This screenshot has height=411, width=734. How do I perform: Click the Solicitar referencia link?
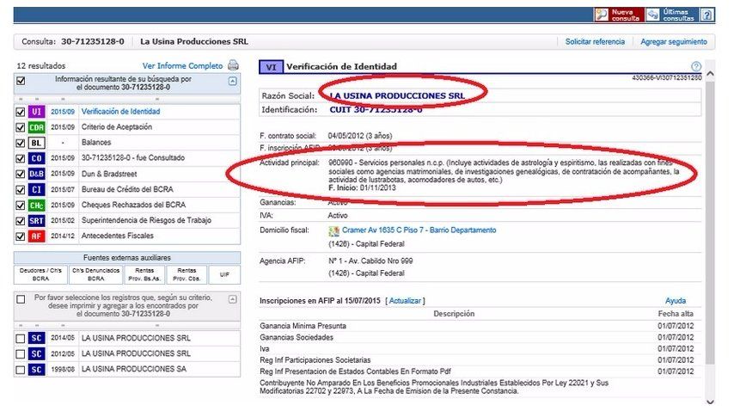click(595, 41)
